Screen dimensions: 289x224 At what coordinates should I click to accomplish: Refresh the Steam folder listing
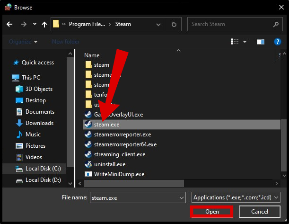coord(174,24)
